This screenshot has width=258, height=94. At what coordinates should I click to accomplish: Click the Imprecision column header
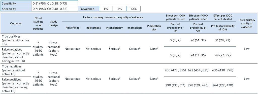(x=135, y=28)
